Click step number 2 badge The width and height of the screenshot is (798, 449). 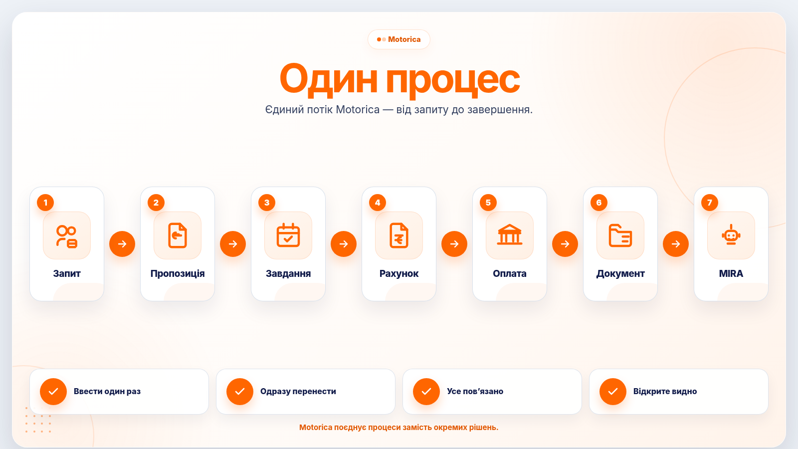[156, 203]
